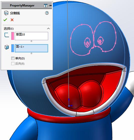Cancel the split line with red X
134x140 pixels.
coord(12,20)
